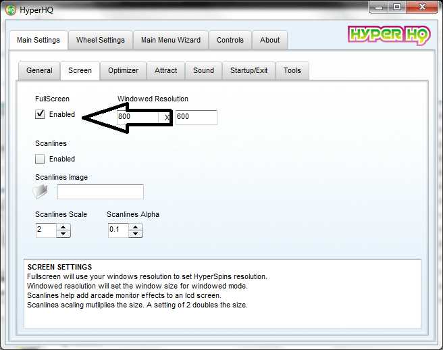Minimize the HyperHQ window

[x=379, y=7]
